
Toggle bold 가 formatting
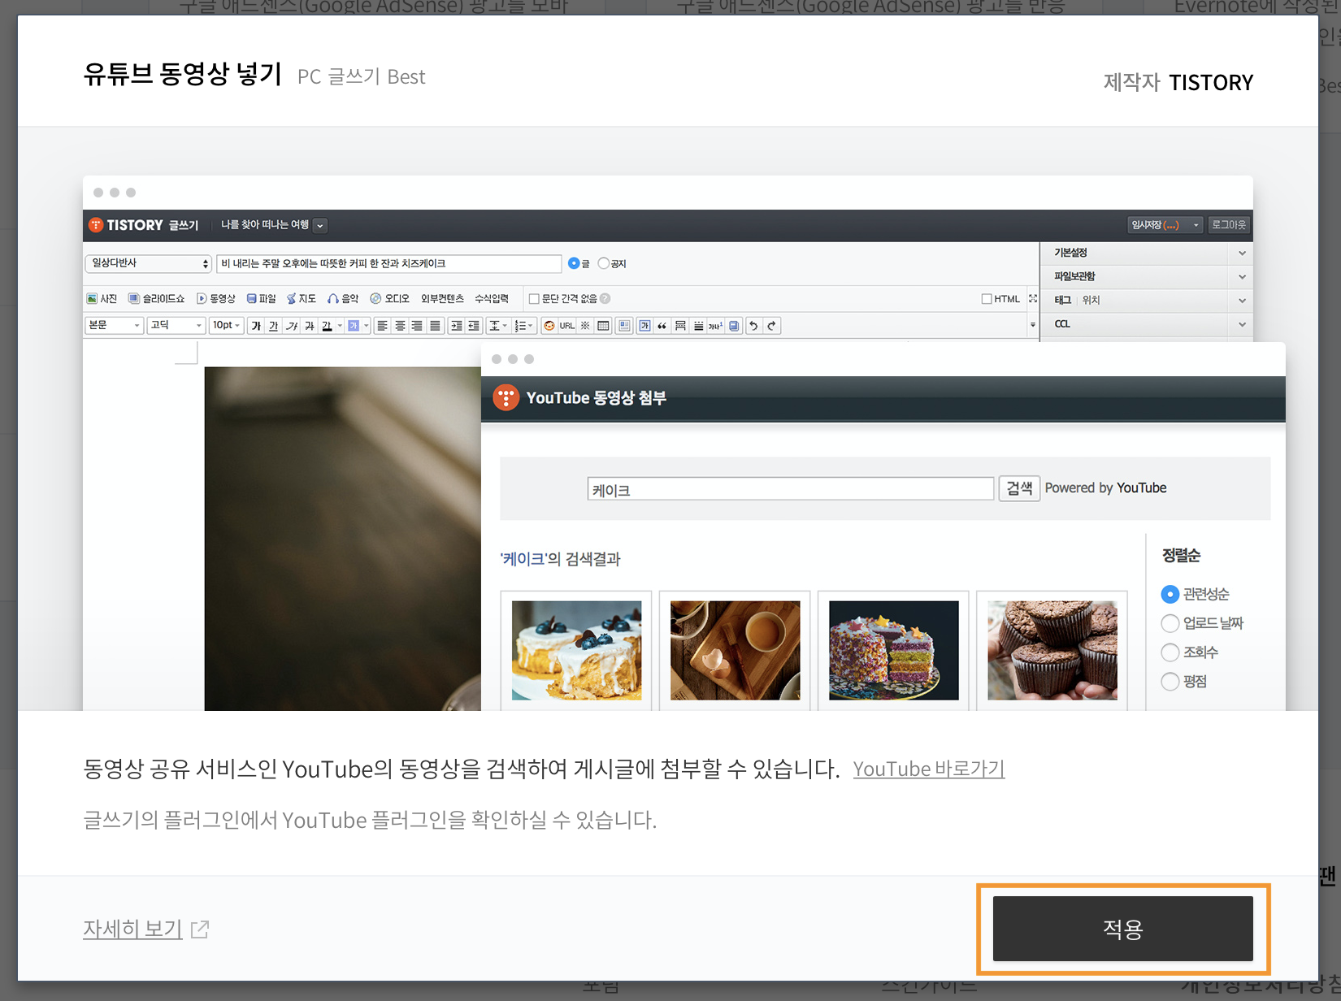(x=256, y=326)
